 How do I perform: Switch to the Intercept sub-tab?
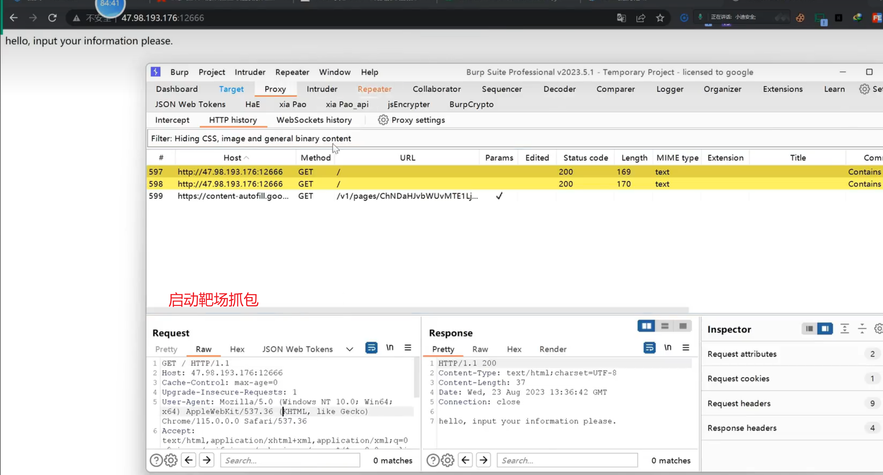172,120
